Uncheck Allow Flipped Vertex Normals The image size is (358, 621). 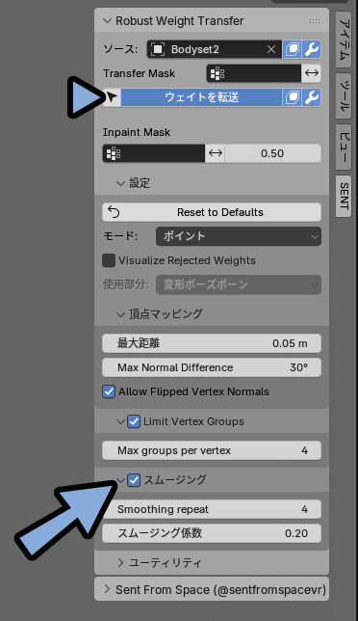pyautogui.click(x=109, y=391)
